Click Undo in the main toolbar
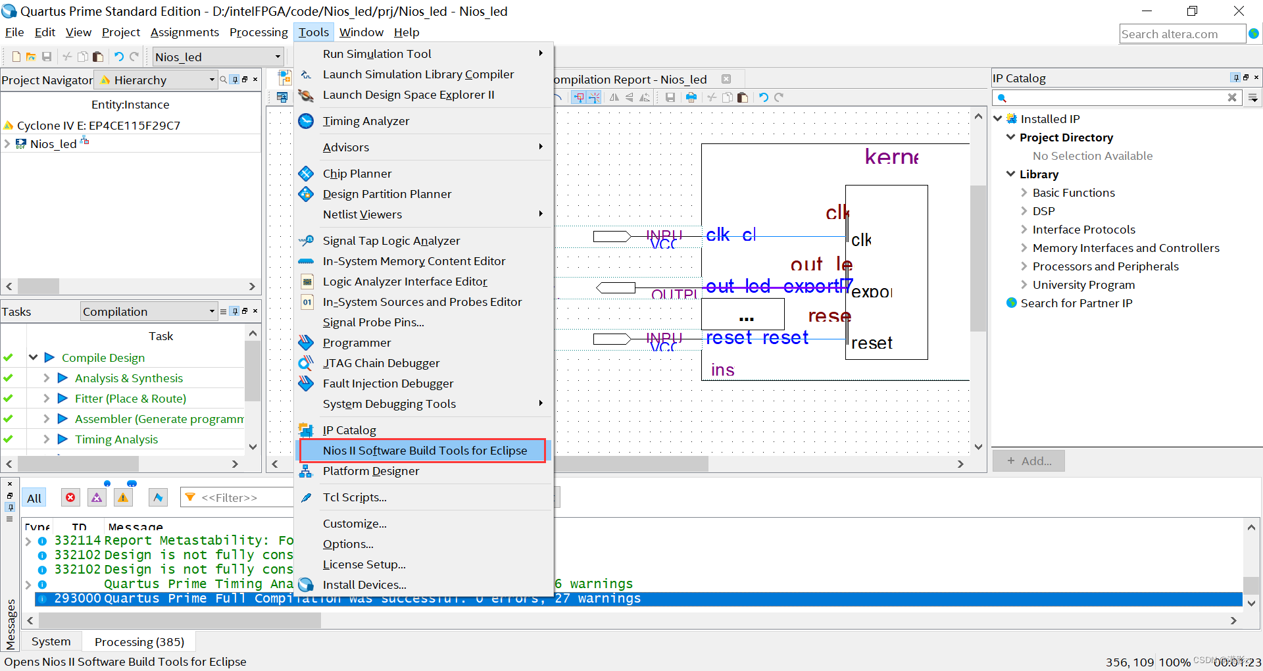 (x=118, y=57)
